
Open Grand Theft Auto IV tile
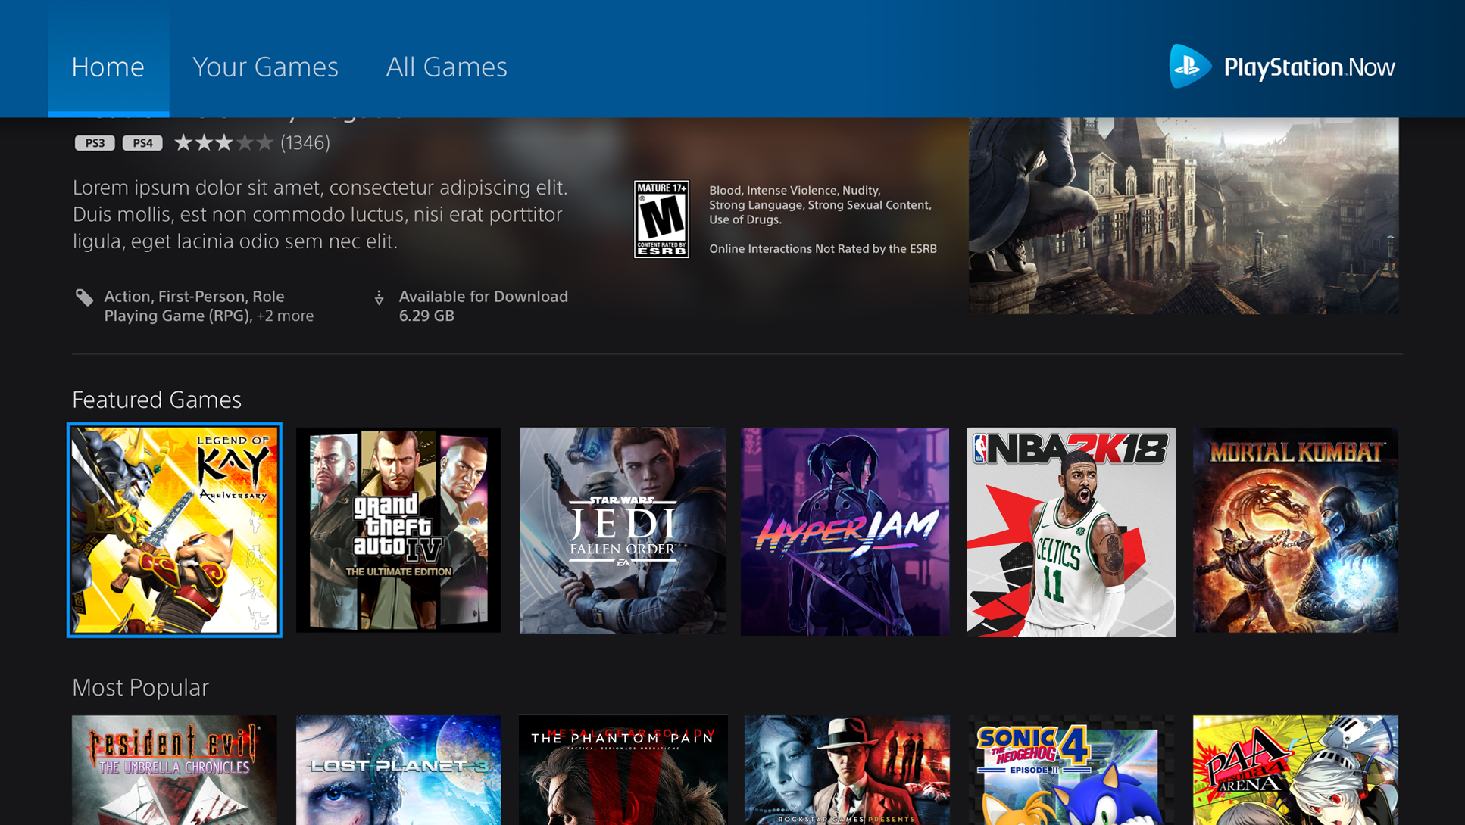pyautogui.click(x=398, y=530)
